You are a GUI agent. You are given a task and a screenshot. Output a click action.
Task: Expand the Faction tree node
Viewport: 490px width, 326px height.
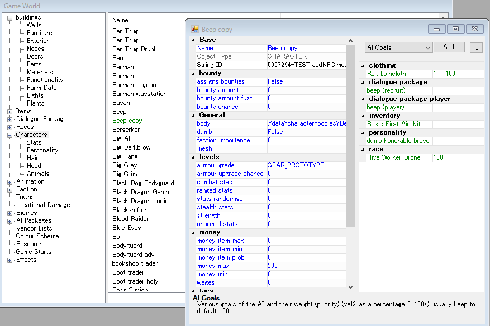pos(9,190)
